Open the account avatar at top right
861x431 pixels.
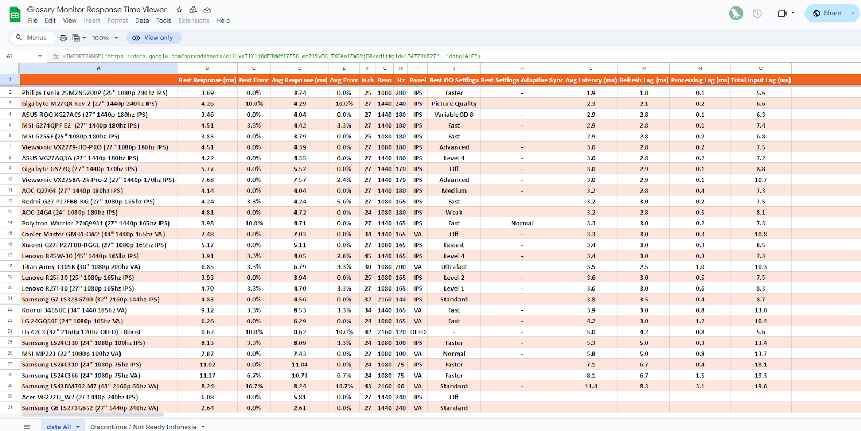pos(736,13)
